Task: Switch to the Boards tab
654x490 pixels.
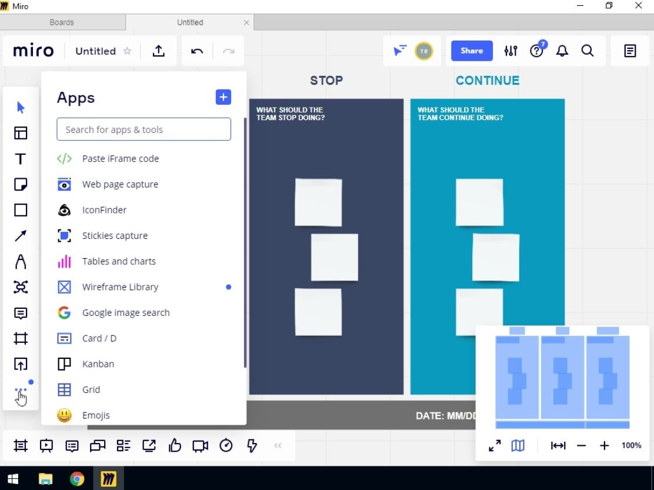Action: pos(62,22)
